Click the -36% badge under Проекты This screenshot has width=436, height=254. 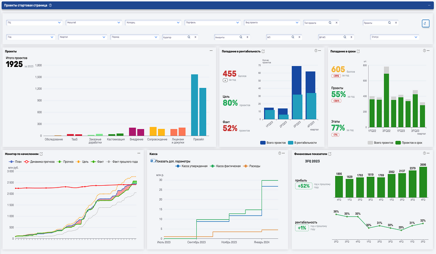click(x=336, y=101)
